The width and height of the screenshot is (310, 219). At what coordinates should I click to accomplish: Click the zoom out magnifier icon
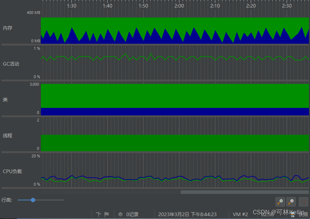(291, 202)
